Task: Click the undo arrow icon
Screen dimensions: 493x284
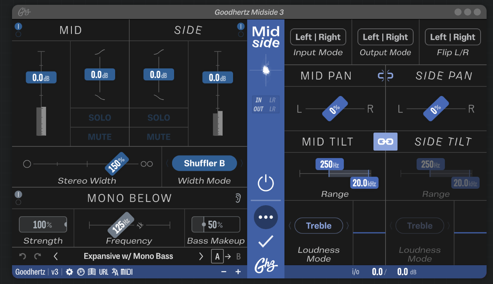Action: coord(23,256)
